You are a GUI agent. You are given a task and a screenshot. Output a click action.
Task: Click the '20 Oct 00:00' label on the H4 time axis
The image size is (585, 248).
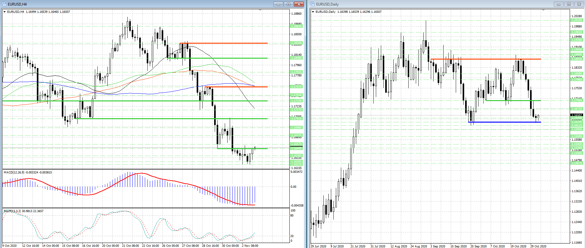(111, 246)
